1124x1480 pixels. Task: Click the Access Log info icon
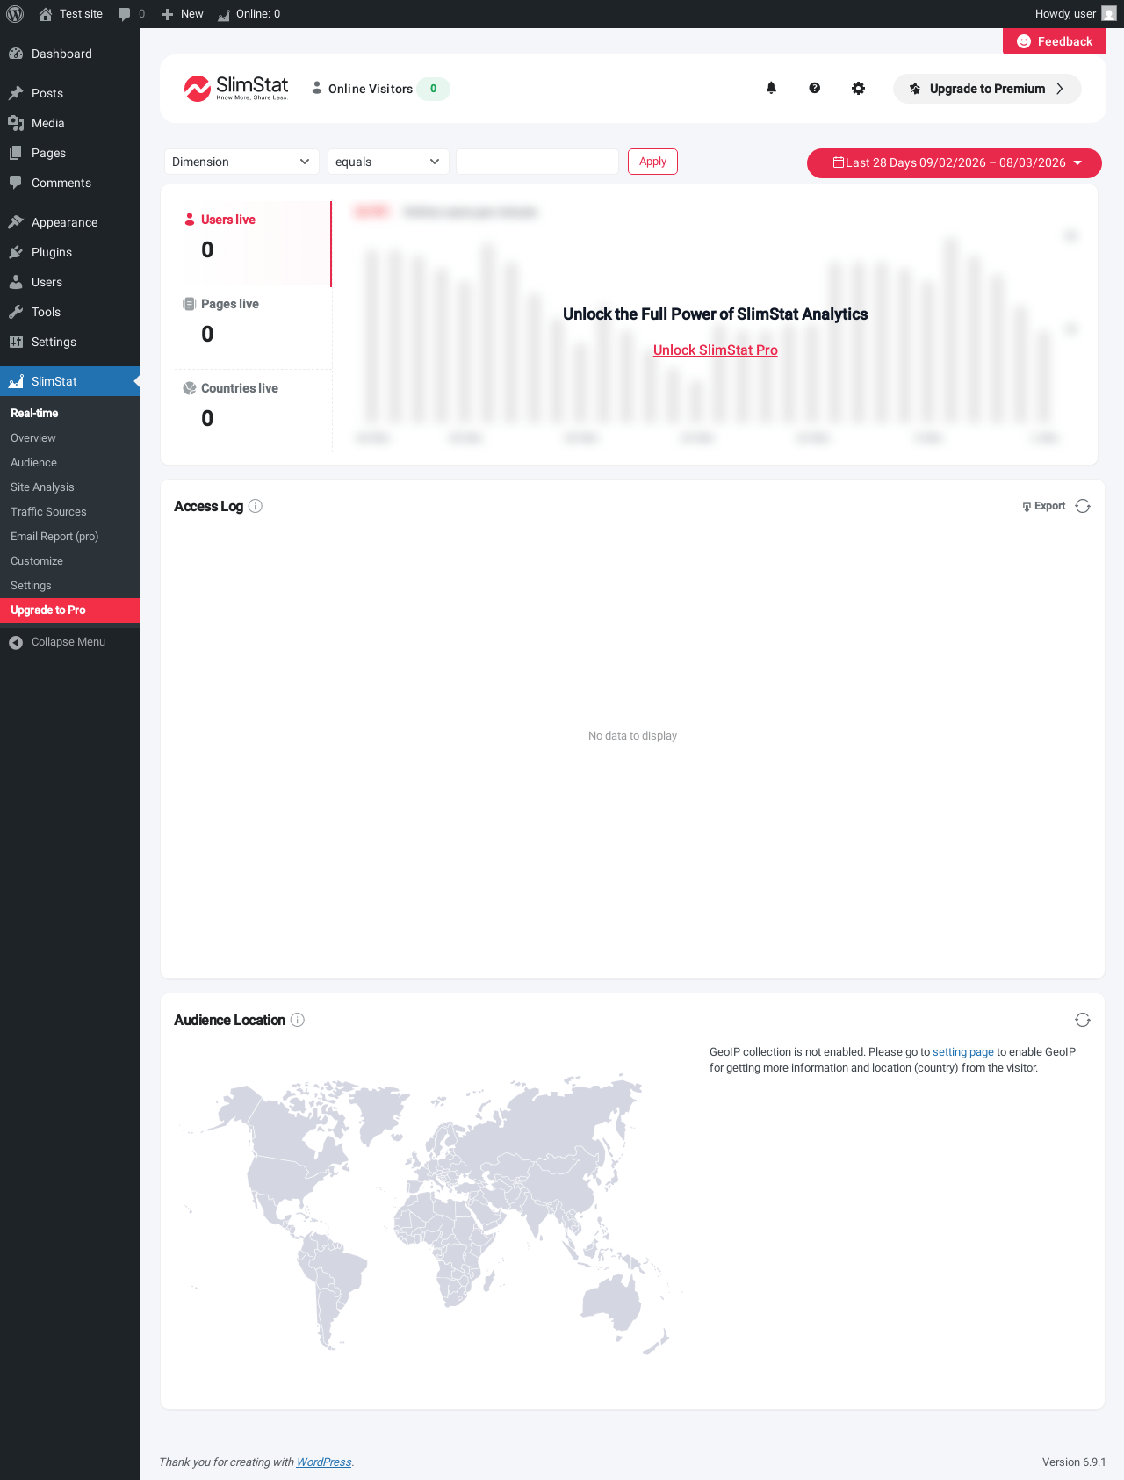[256, 506]
